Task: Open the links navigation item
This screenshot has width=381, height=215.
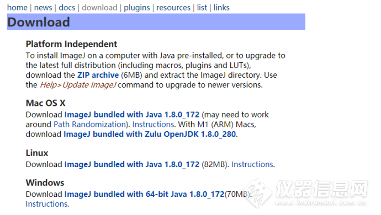Action: coord(221,8)
